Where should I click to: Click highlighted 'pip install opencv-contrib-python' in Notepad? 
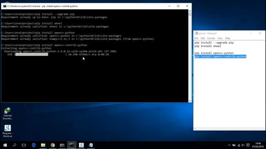[x=220, y=56]
